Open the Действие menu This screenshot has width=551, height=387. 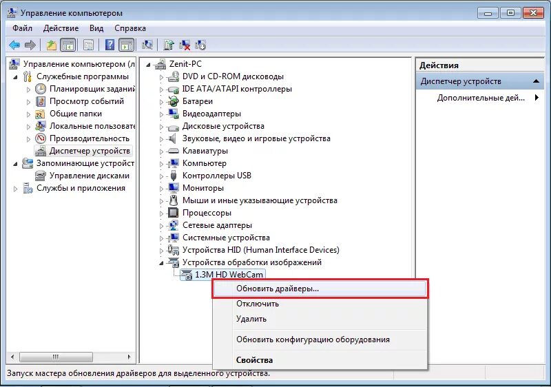61,28
